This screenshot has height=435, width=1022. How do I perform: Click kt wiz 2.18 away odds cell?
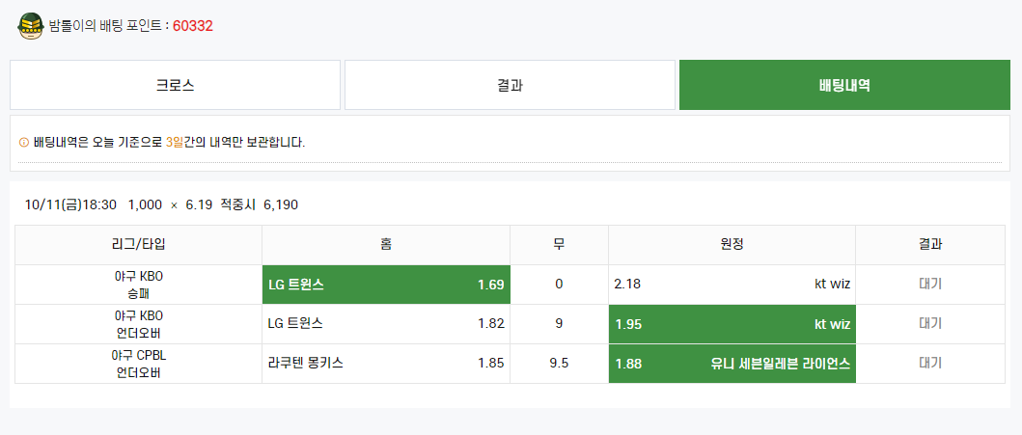(x=732, y=285)
